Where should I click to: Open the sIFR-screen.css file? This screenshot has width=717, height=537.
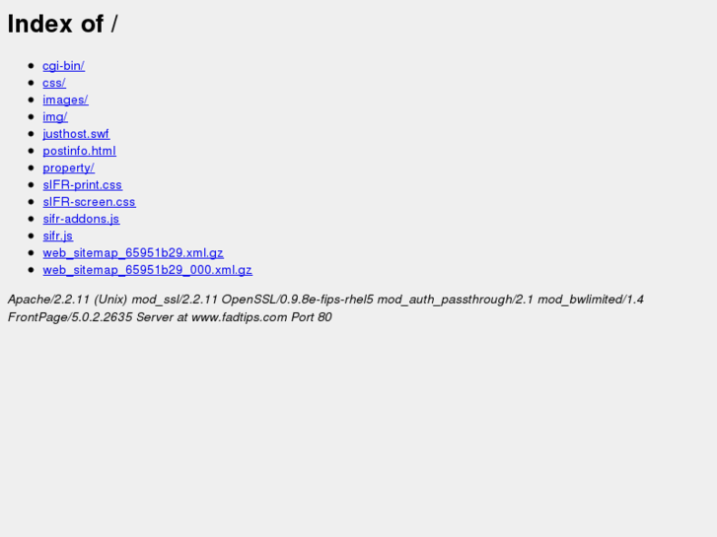[89, 202]
